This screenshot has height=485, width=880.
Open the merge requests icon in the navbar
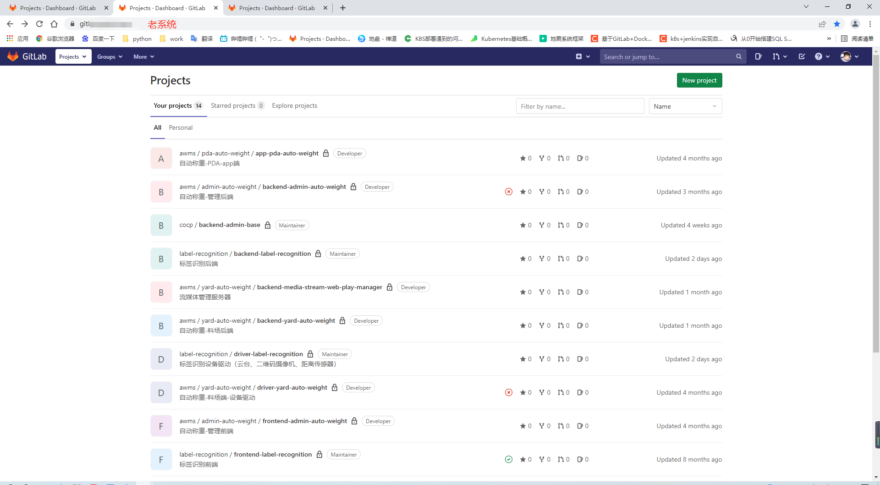(x=777, y=56)
